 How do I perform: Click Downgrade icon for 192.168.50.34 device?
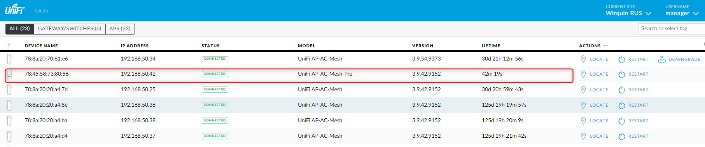pyautogui.click(x=662, y=59)
